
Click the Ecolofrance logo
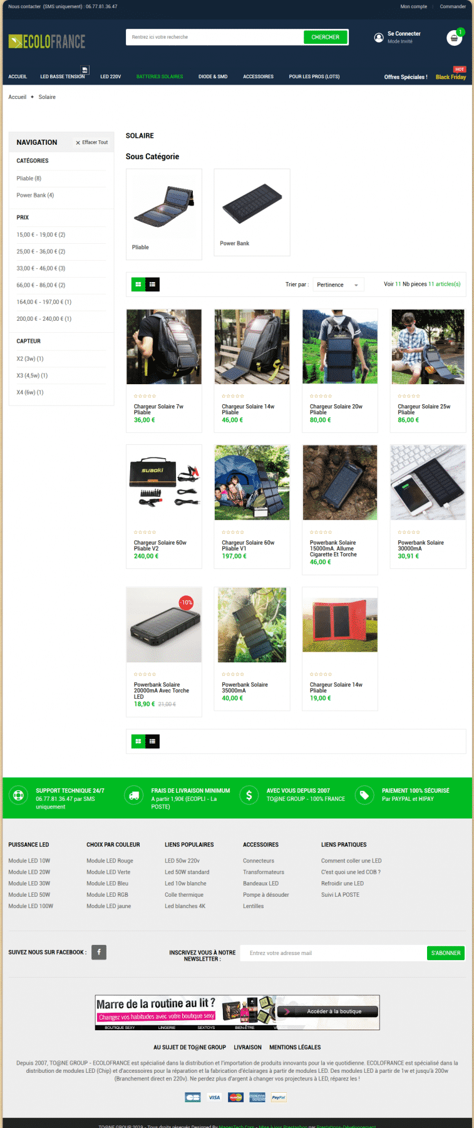click(x=47, y=42)
